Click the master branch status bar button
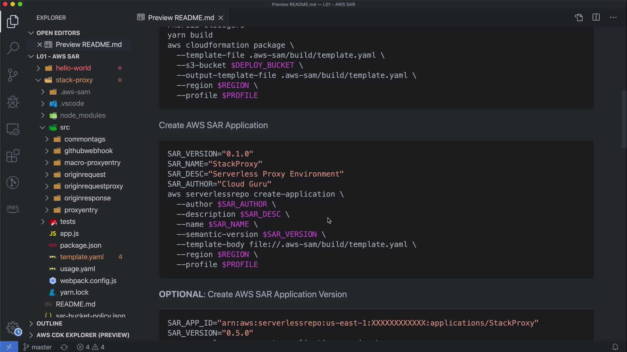 click(38, 347)
